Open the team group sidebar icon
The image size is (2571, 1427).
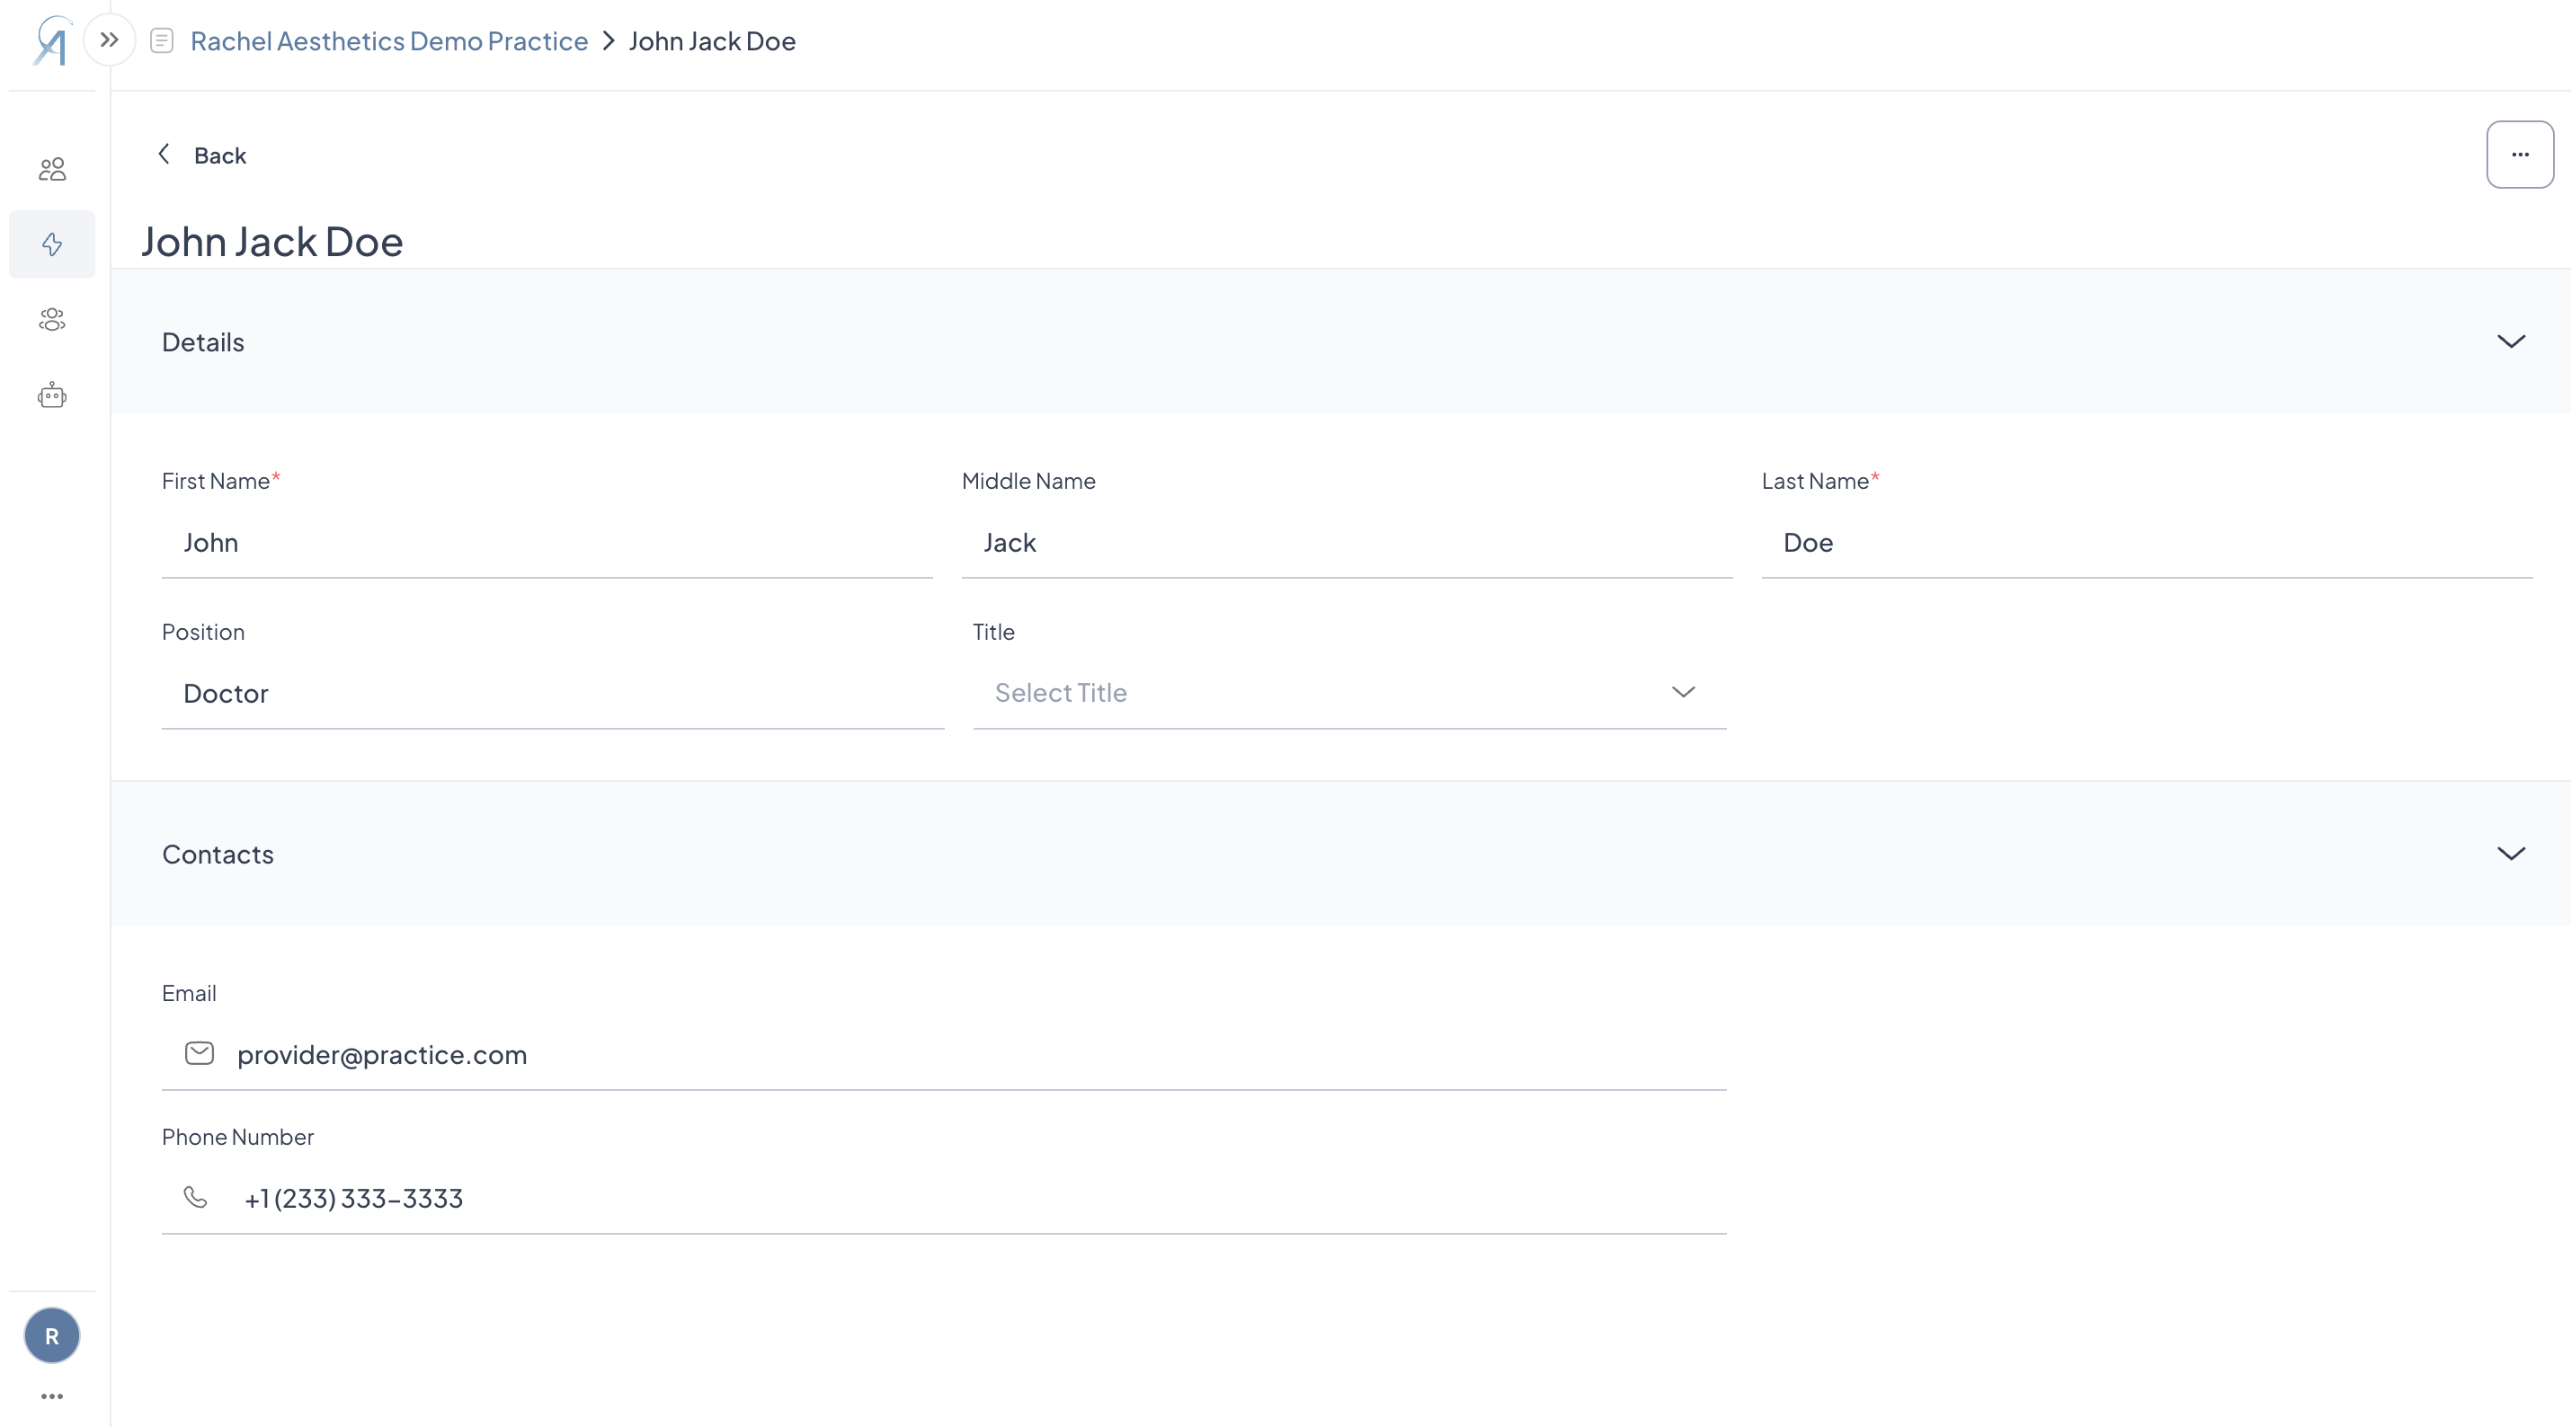tap(52, 319)
